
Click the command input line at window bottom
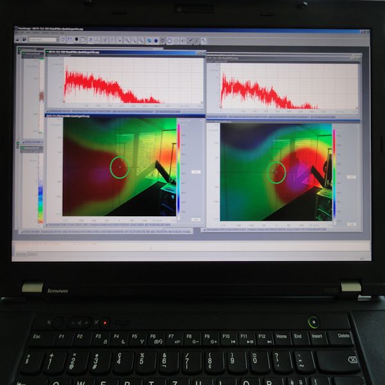[x=186, y=247]
